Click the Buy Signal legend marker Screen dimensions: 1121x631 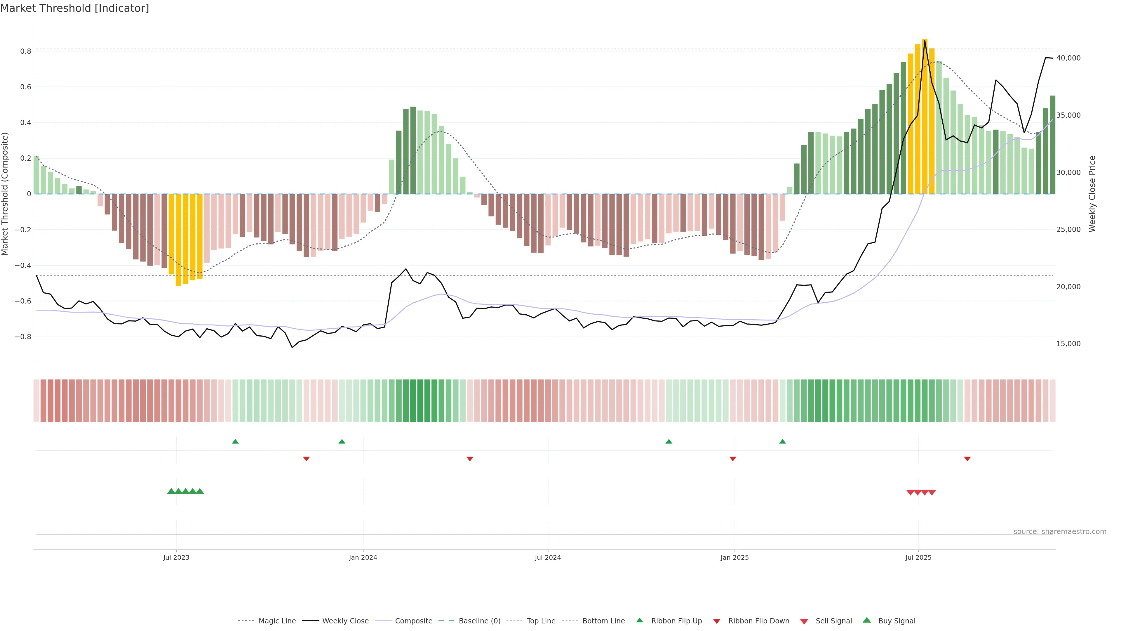(x=867, y=620)
